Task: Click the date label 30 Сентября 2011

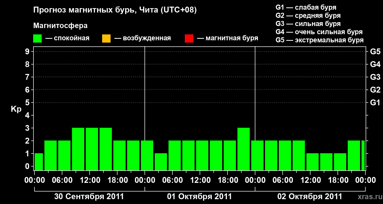Action: (89, 197)
